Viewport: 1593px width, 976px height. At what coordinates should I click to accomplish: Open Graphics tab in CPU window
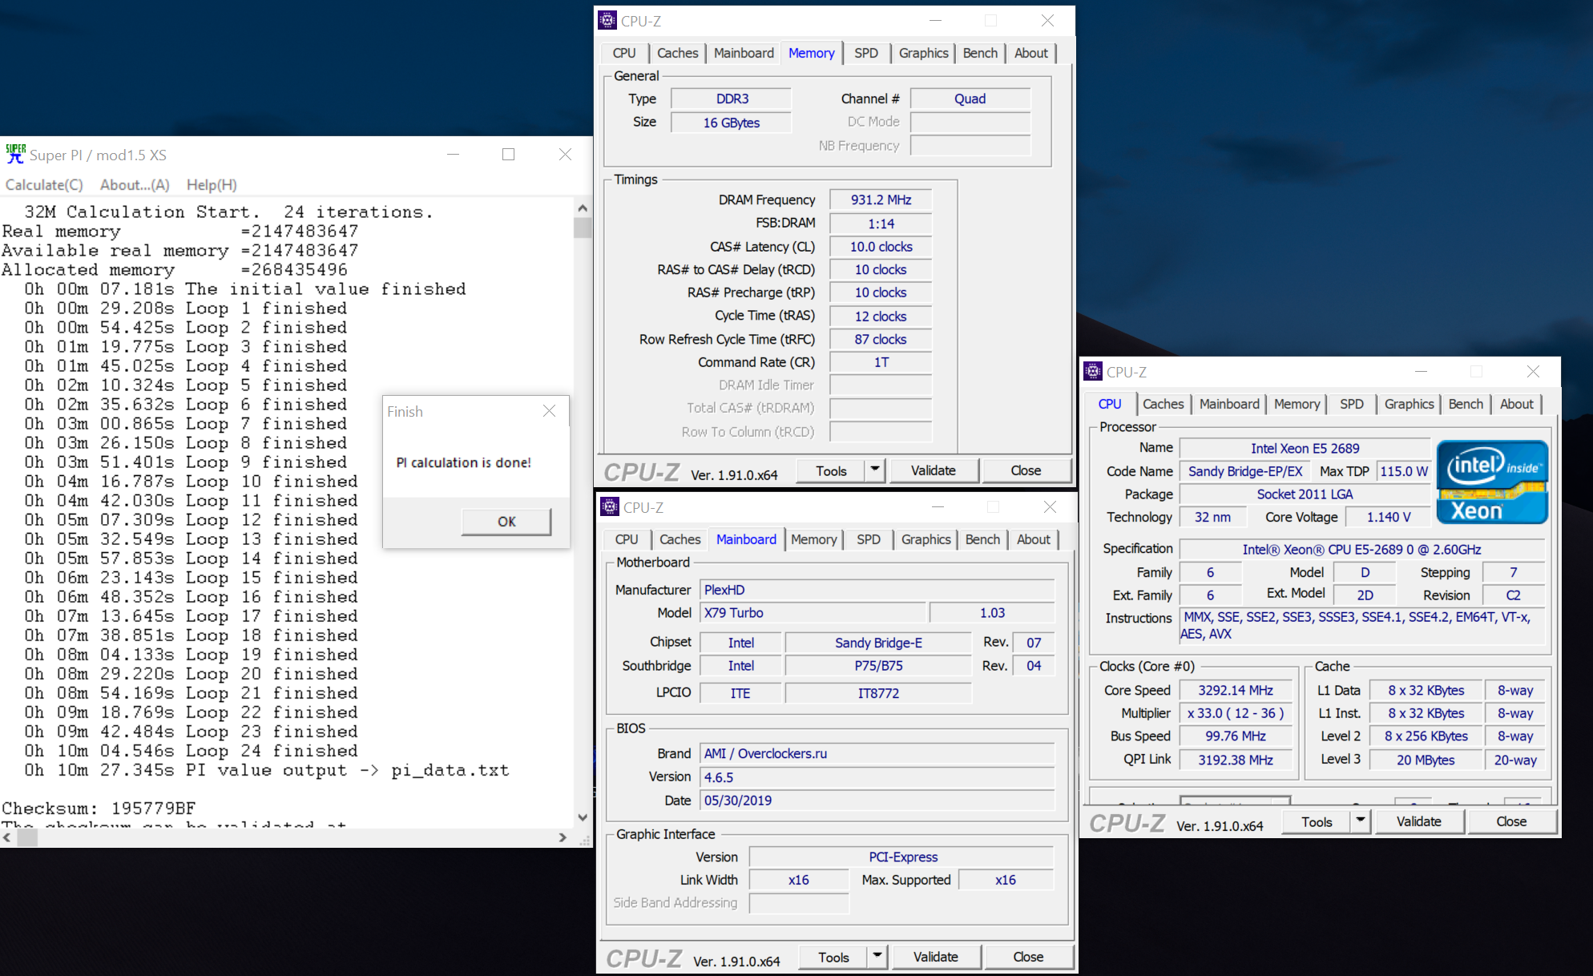pyautogui.click(x=1409, y=404)
